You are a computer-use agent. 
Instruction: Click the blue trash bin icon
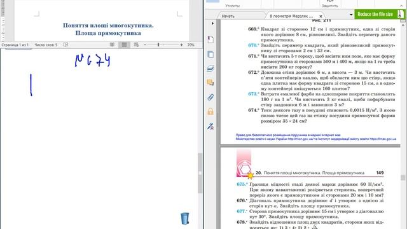click(x=185, y=218)
